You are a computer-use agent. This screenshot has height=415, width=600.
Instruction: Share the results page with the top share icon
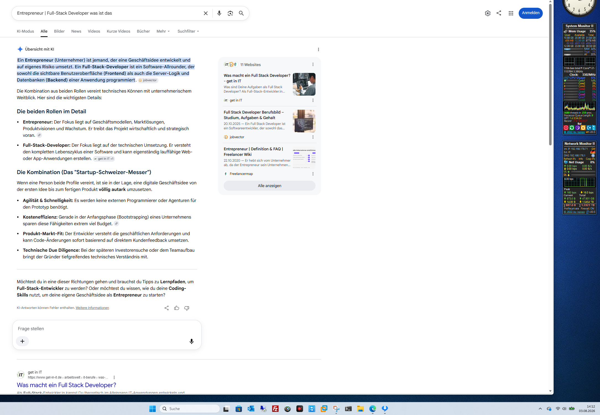(499, 13)
